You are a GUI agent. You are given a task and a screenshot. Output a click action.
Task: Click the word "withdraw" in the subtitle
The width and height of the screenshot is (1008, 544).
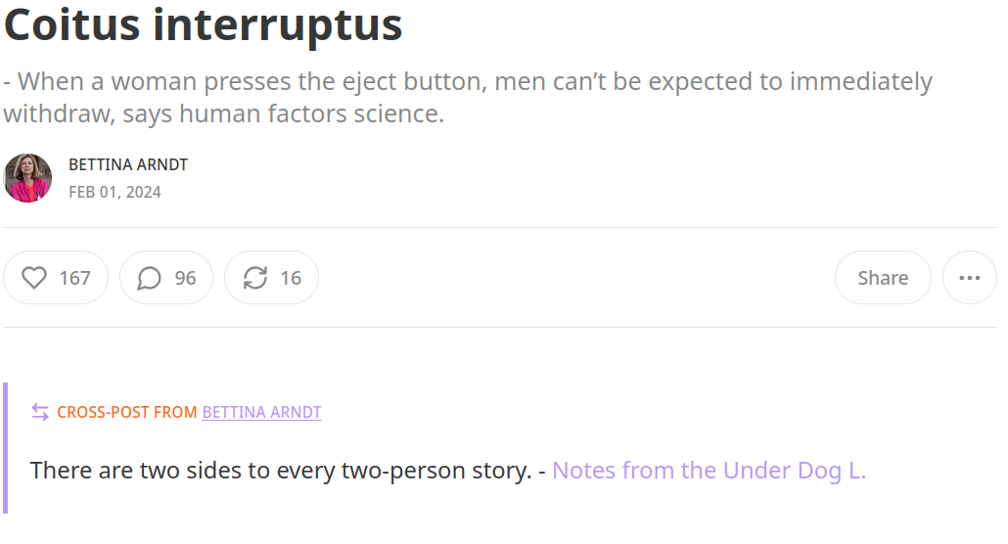tap(48, 113)
